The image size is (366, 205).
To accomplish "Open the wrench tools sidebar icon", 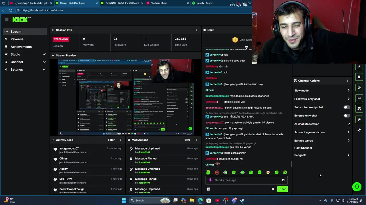I will coord(359,119).
